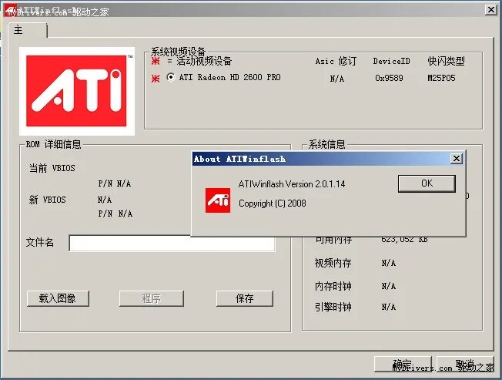Click the 'Copyright (C) 2008' text
The width and height of the screenshot is (502, 380).
[x=273, y=203]
